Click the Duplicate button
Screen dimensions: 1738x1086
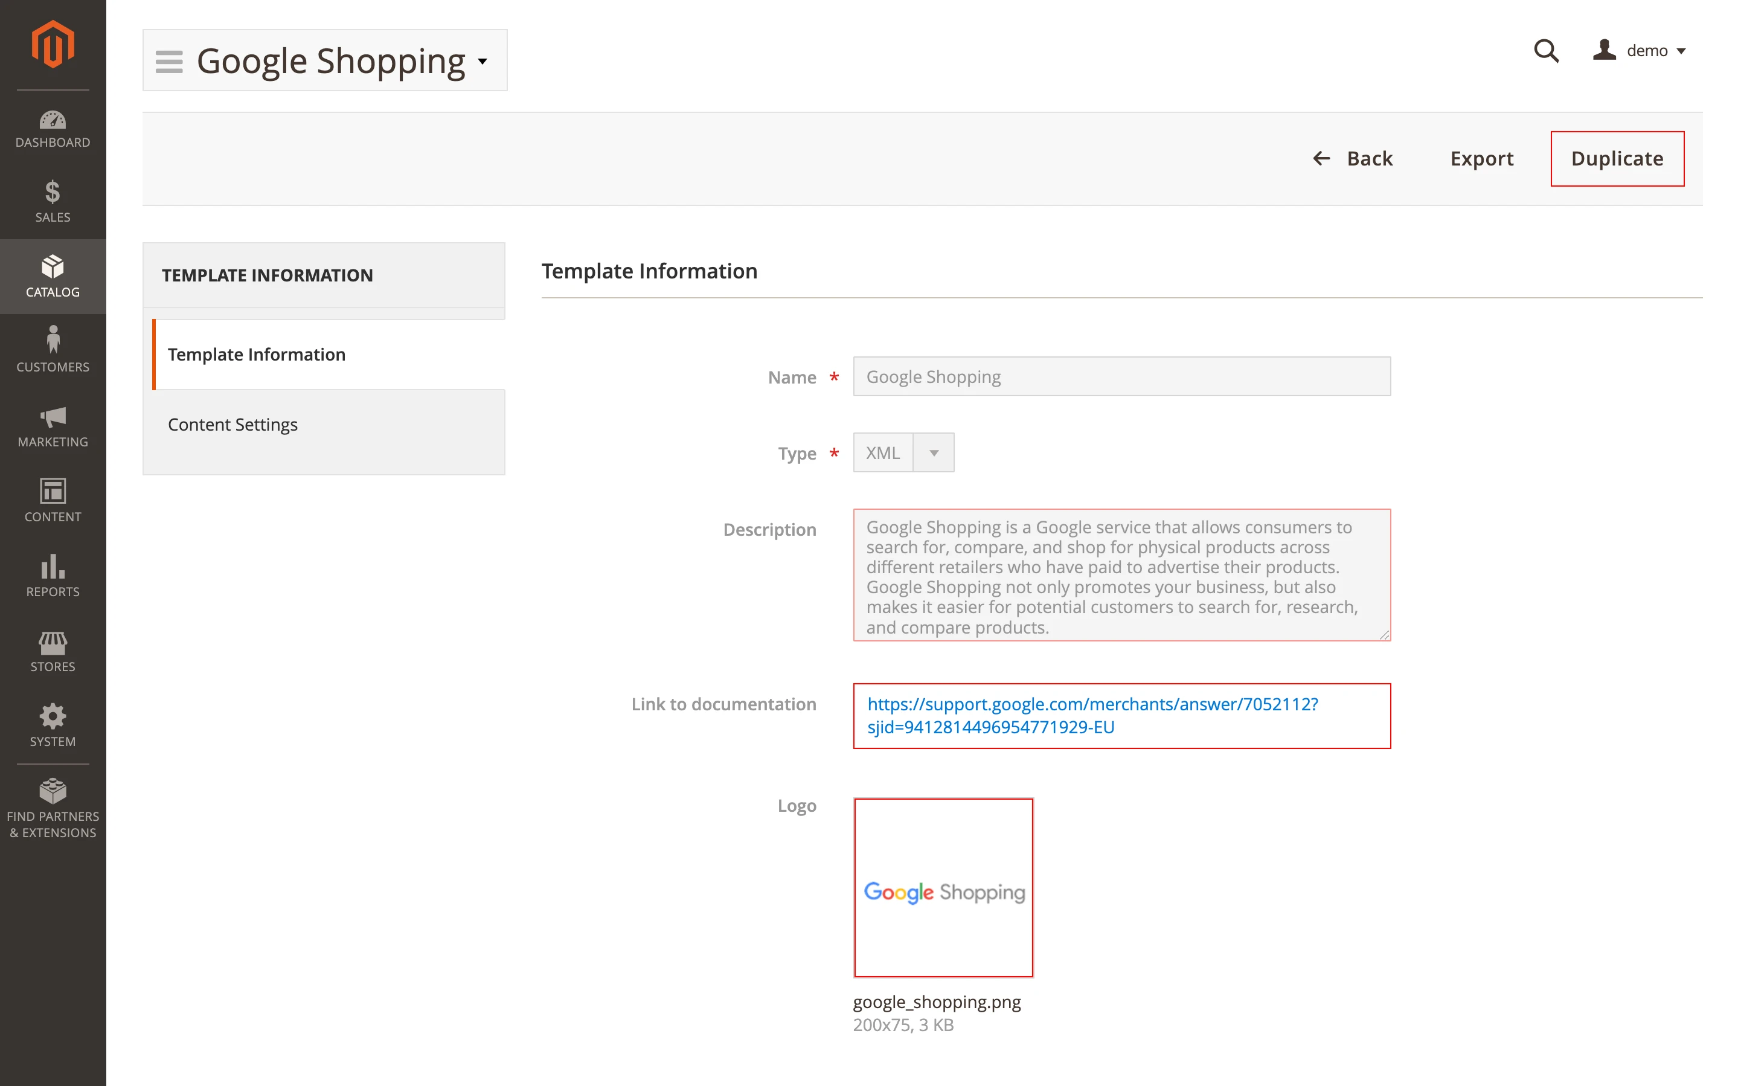point(1616,159)
